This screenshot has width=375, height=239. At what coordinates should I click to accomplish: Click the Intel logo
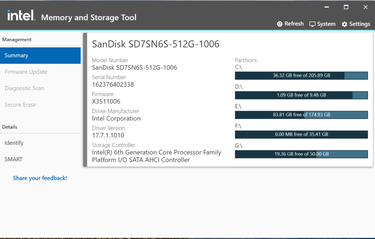pyautogui.click(x=21, y=16)
